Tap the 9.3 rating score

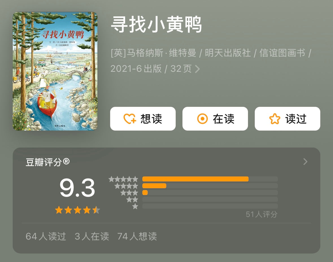pyautogui.click(x=77, y=188)
